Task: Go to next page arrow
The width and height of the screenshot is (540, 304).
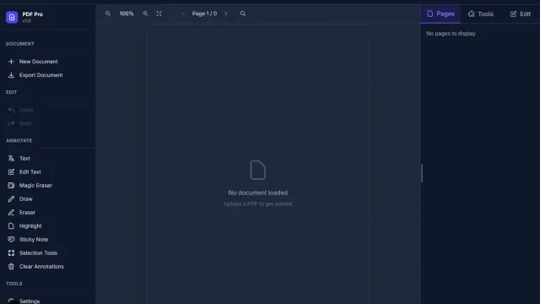Action: point(226,14)
